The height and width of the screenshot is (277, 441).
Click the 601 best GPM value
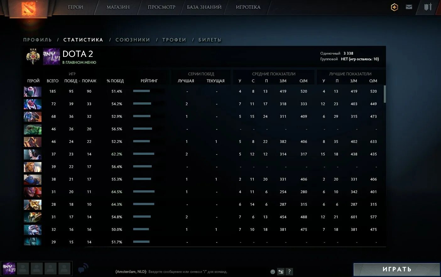354,217
